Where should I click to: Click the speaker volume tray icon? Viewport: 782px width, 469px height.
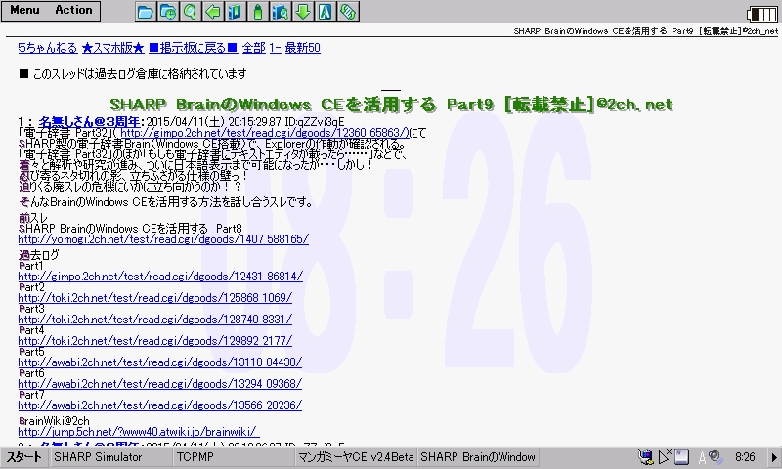click(717, 457)
